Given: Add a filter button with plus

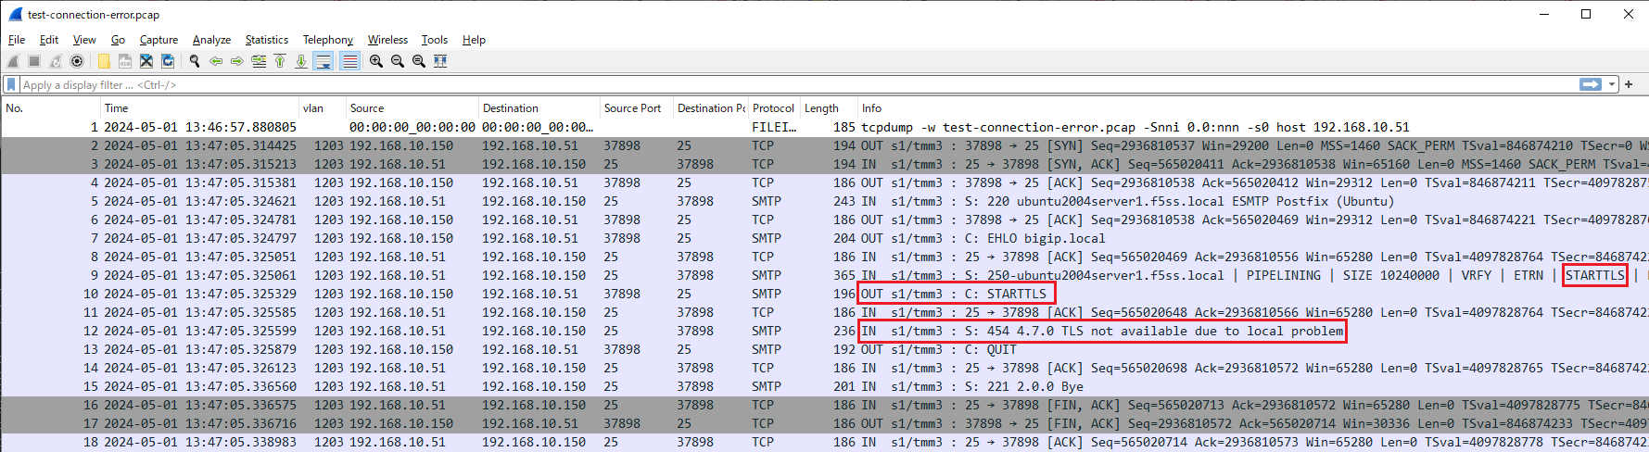Looking at the screenshot, I should pyautogui.click(x=1629, y=84).
